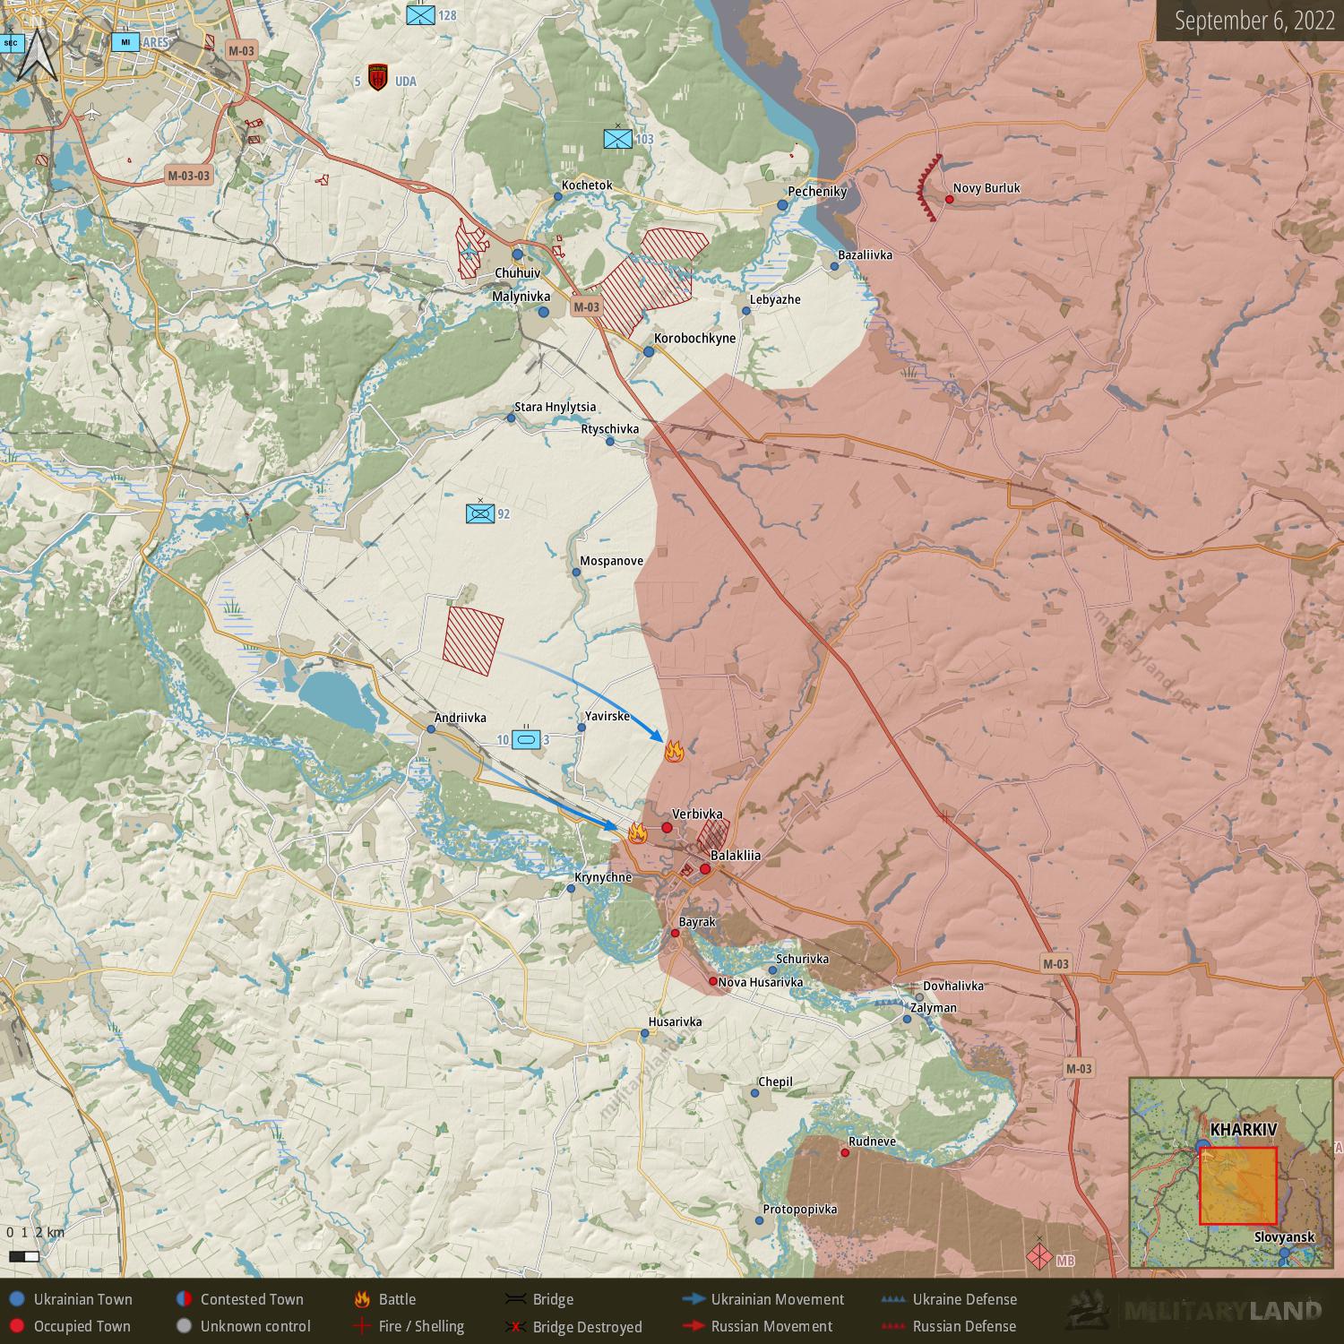Click the Balakliia occupied town dot
The width and height of the screenshot is (1344, 1344).
click(705, 868)
